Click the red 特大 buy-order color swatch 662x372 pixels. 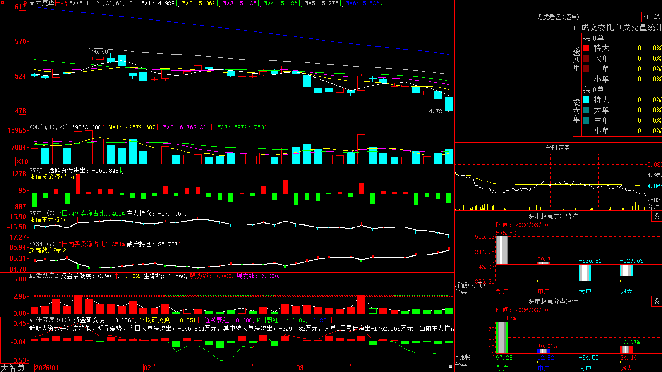tap(586, 48)
